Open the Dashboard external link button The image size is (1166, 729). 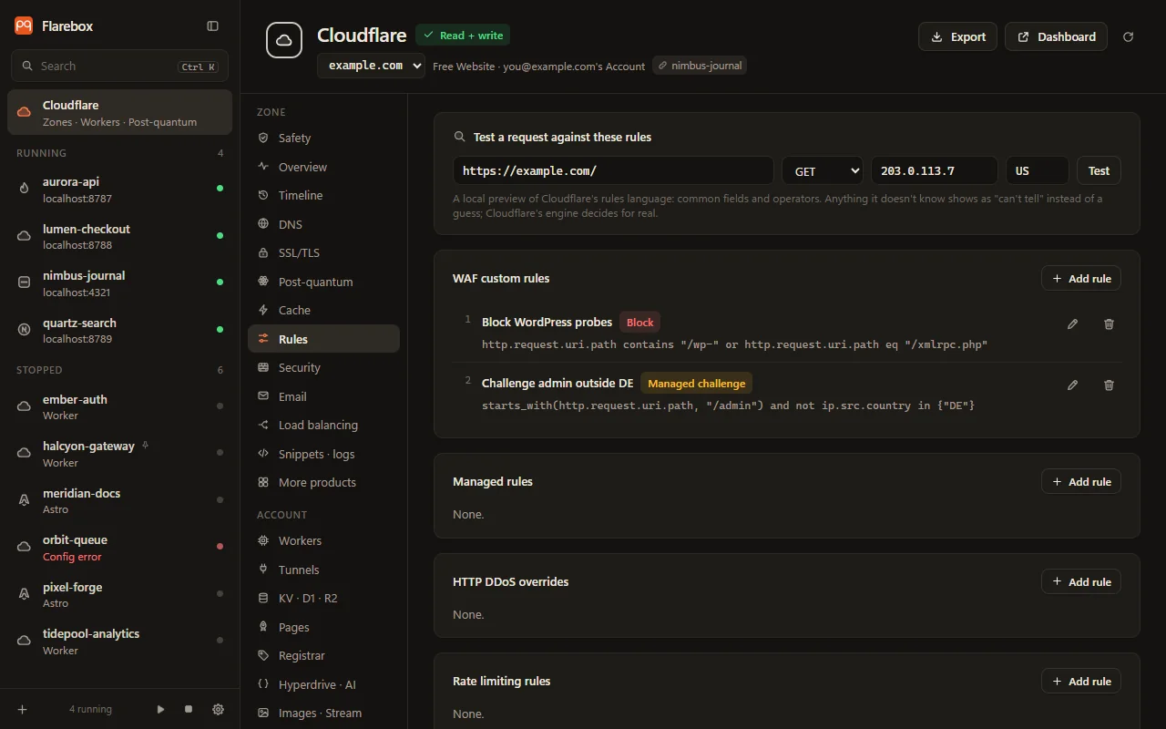point(1056,36)
